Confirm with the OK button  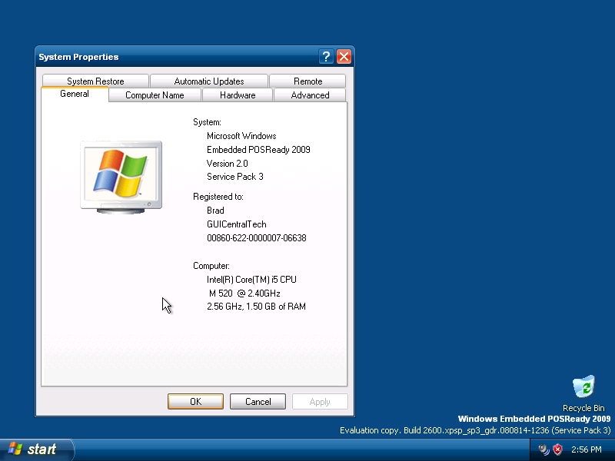coord(195,401)
